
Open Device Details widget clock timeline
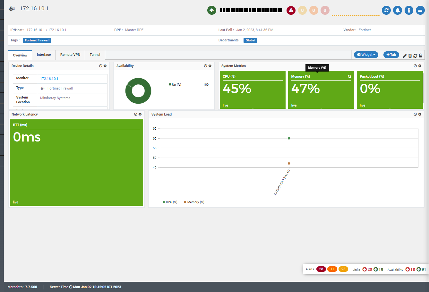(100, 66)
